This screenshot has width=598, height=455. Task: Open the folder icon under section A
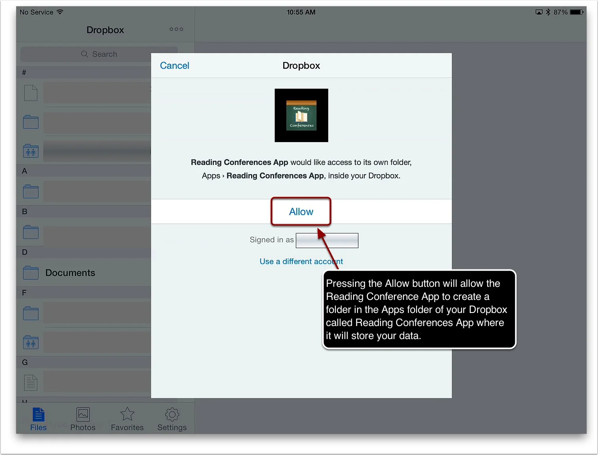point(30,191)
